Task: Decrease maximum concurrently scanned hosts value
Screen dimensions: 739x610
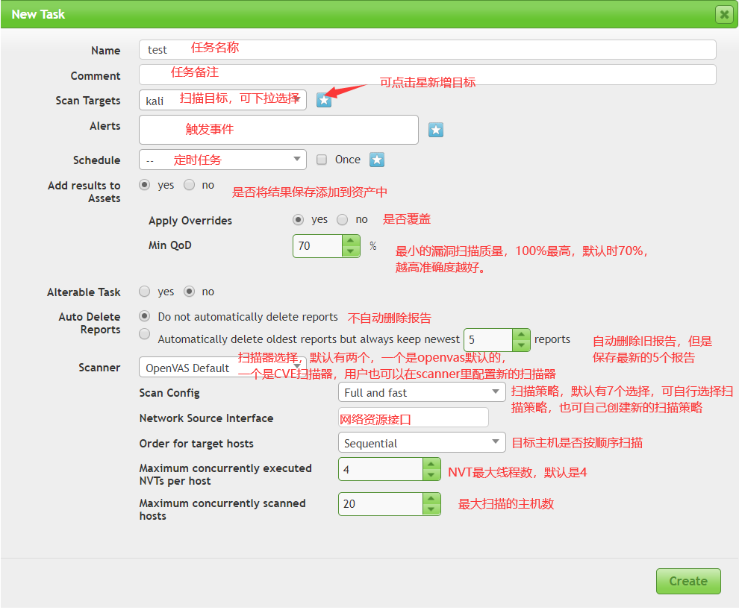Action: [x=431, y=509]
